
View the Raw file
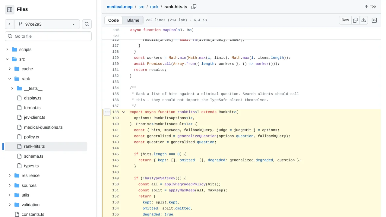345,20
